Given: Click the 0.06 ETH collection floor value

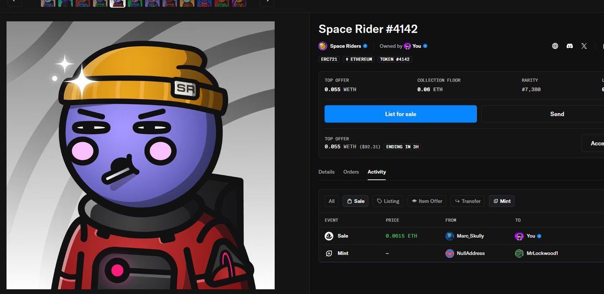Looking at the screenshot, I should pyautogui.click(x=430, y=89).
